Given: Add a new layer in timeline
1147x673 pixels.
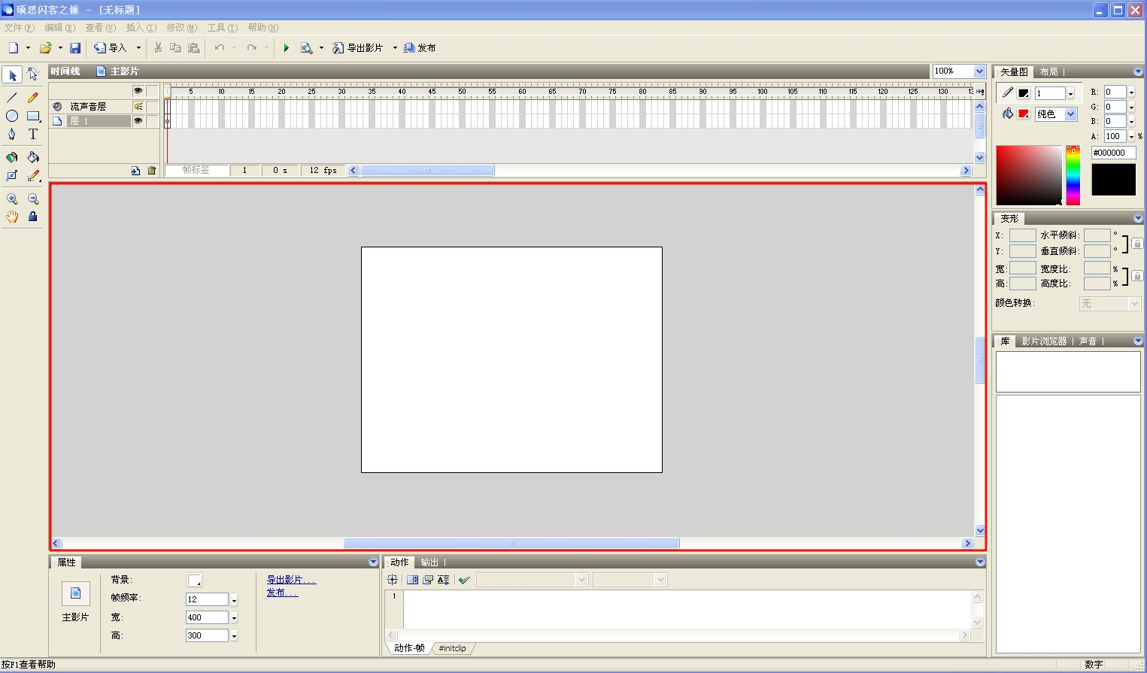Looking at the screenshot, I should click(135, 171).
